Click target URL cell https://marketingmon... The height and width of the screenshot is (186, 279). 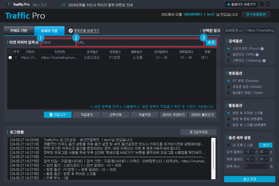coord(59,58)
